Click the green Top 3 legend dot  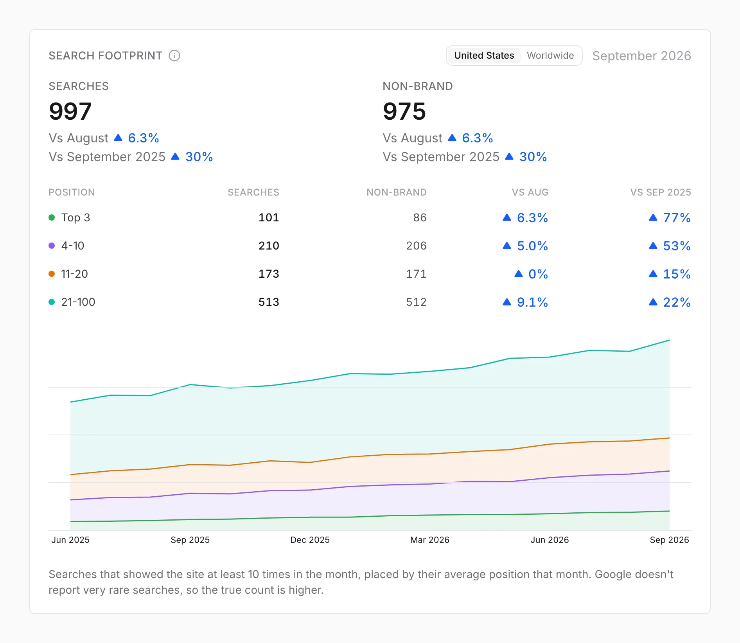click(52, 217)
